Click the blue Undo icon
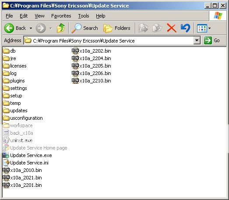 click(185, 28)
